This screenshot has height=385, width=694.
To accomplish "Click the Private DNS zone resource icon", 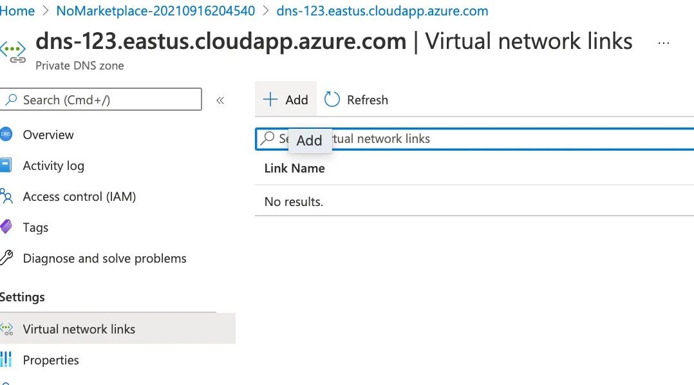I will (x=13, y=52).
